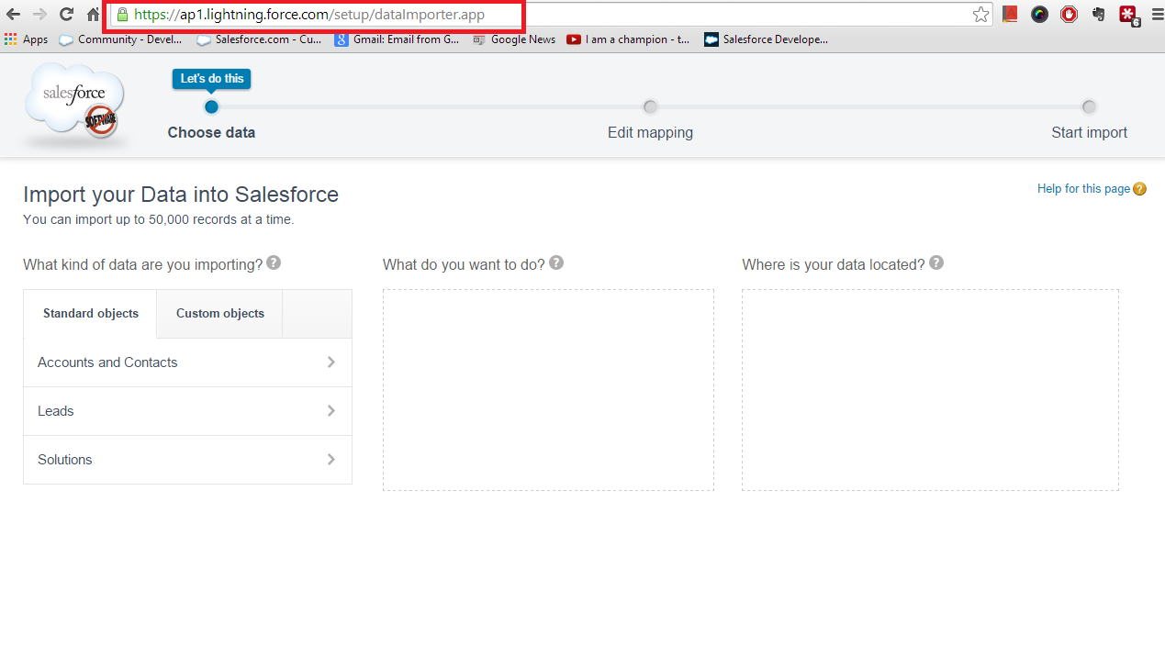Expand the Leads row chevron
Image resolution: width=1165 pixels, height=669 pixels.
331,411
